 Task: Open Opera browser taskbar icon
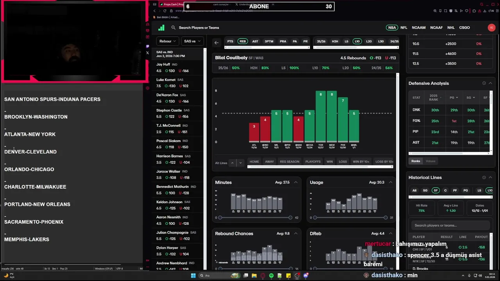(262, 276)
